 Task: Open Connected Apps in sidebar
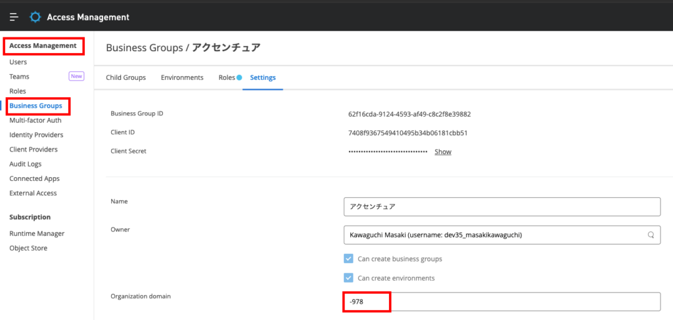34,178
